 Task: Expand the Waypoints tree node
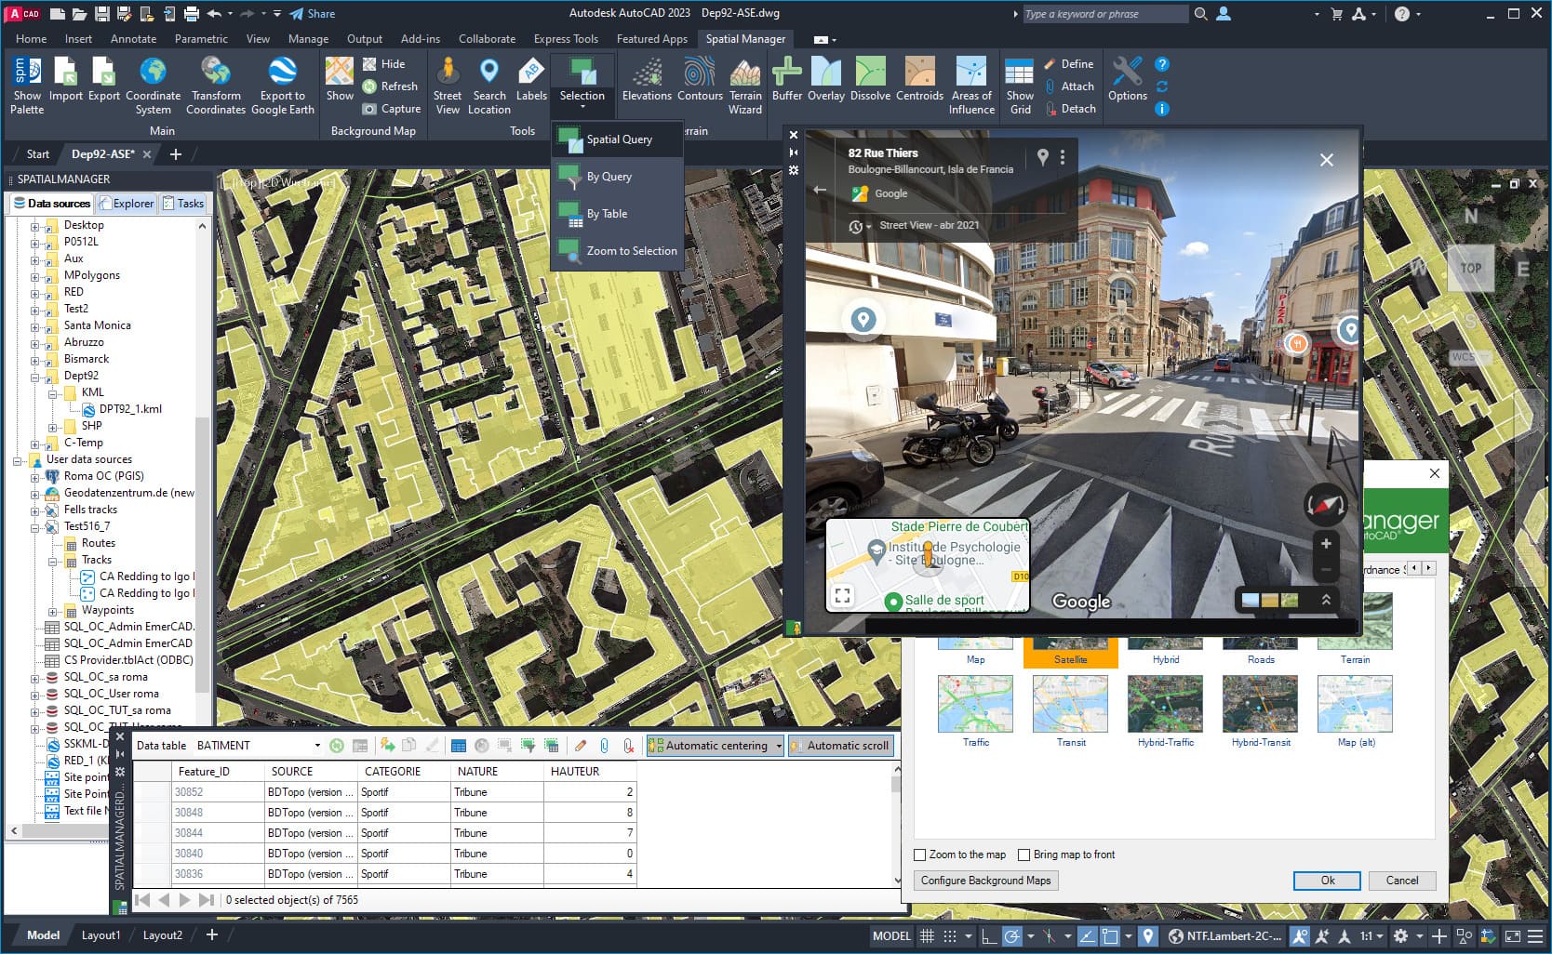pyautogui.click(x=53, y=610)
